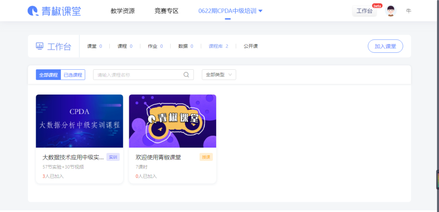The width and height of the screenshot is (439, 212).
Task: Click the 工作台 button in the header
Action: 364,11
